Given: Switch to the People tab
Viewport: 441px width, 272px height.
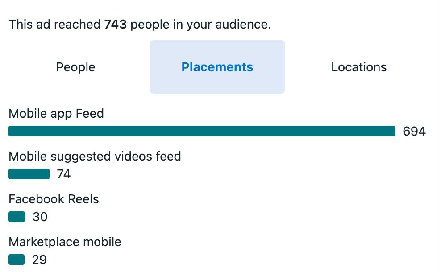Looking at the screenshot, I should coord(75,67).
